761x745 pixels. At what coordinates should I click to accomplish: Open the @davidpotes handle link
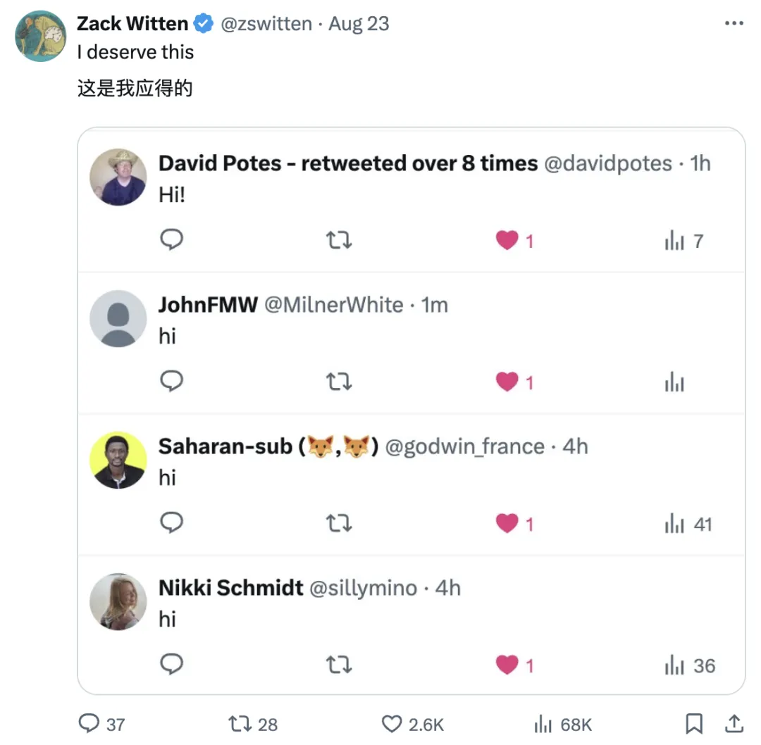pos(608,163)
